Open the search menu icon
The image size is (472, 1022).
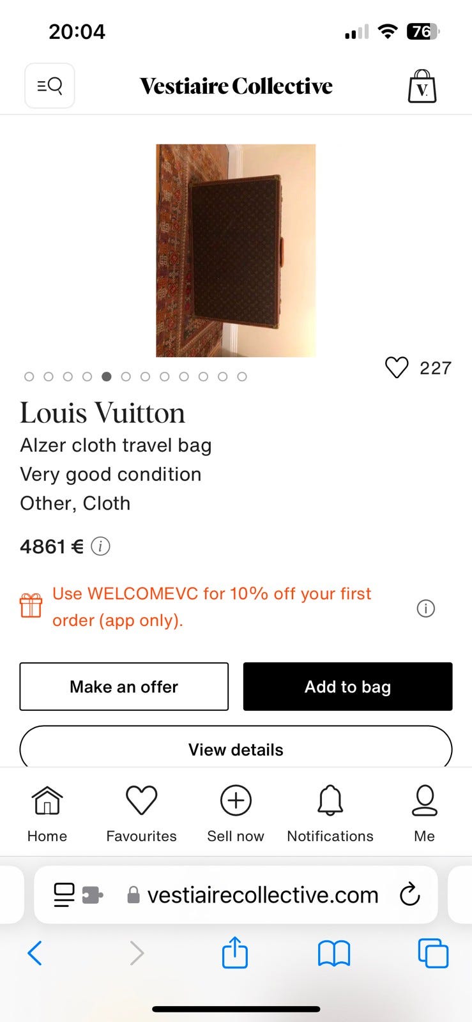[50, 86]
